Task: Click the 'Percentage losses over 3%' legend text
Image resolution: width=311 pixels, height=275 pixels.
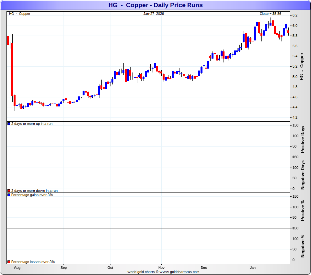Action: [33, 262]
